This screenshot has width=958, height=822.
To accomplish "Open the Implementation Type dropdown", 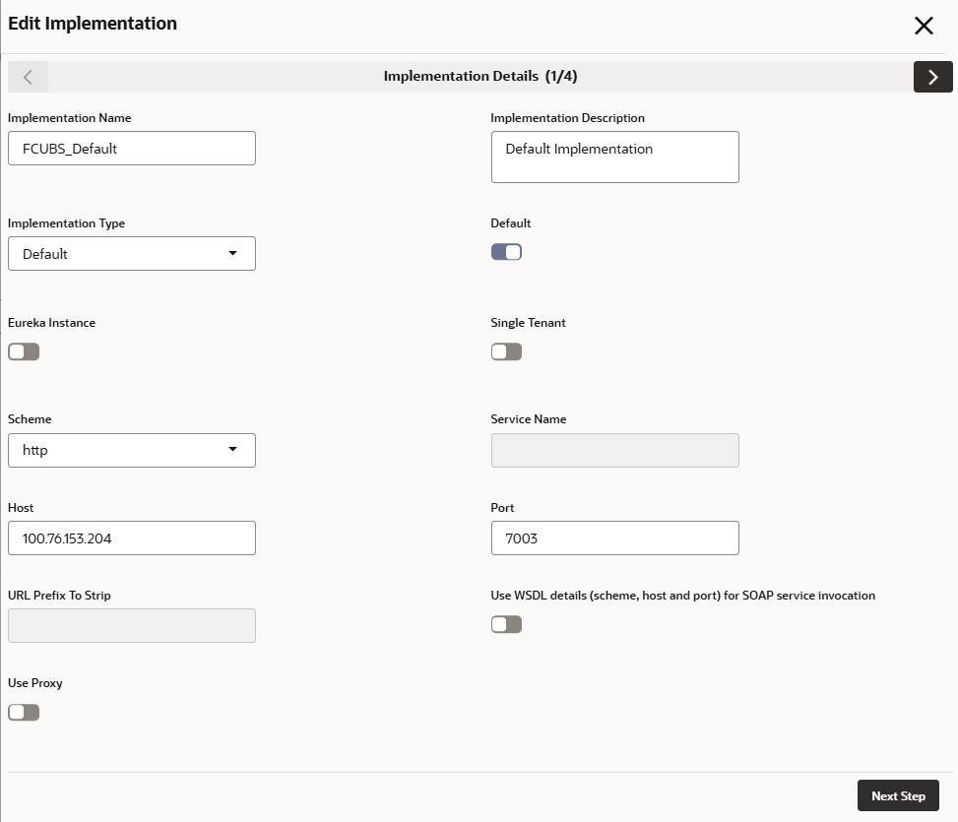I will [x=131, y=254].
